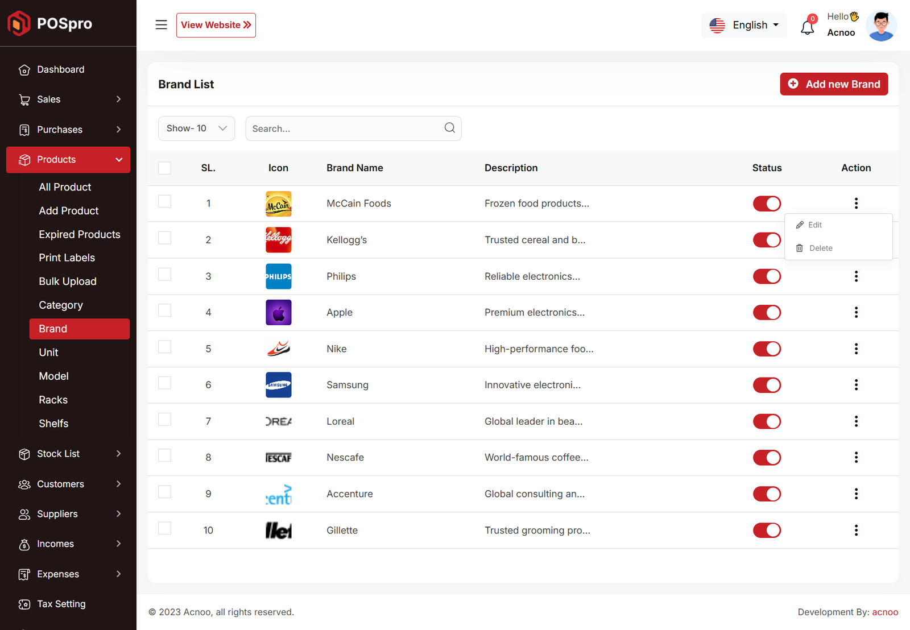Click the Apple brand icon
The image size is (910, 630).
pyautogui.click(x=278, y=313)
